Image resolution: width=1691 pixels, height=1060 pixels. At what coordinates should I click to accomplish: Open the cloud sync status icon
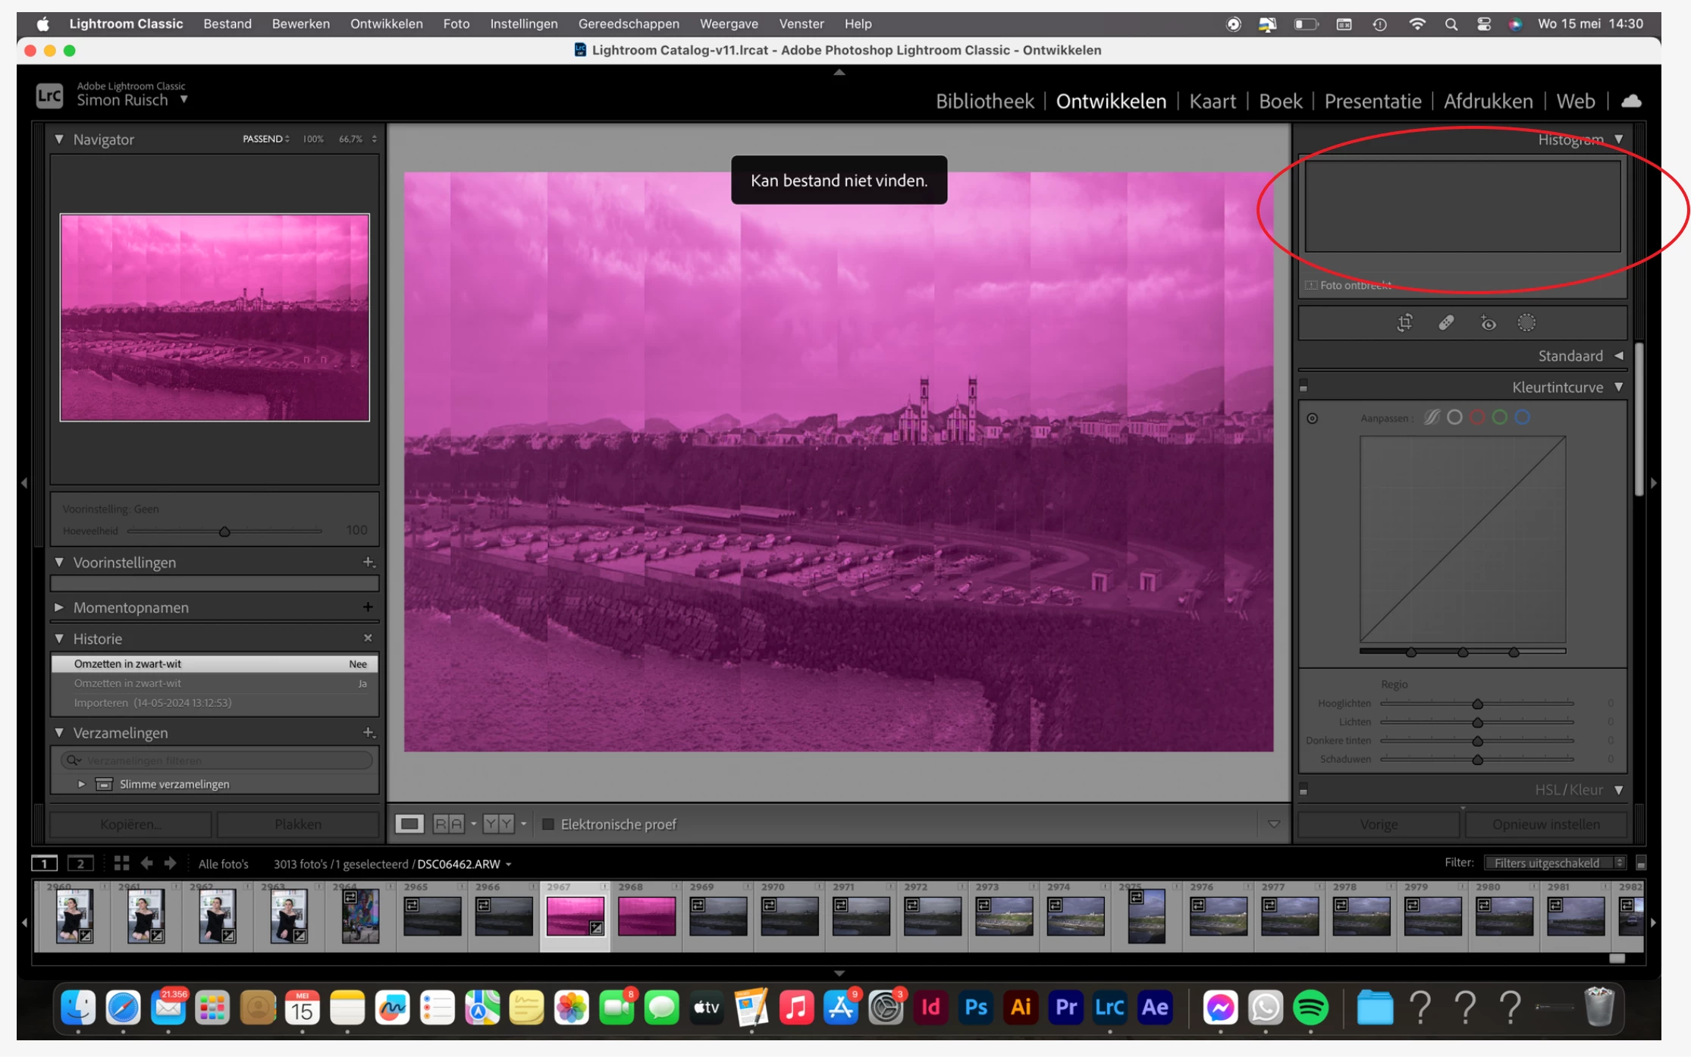click(1631, 101)
